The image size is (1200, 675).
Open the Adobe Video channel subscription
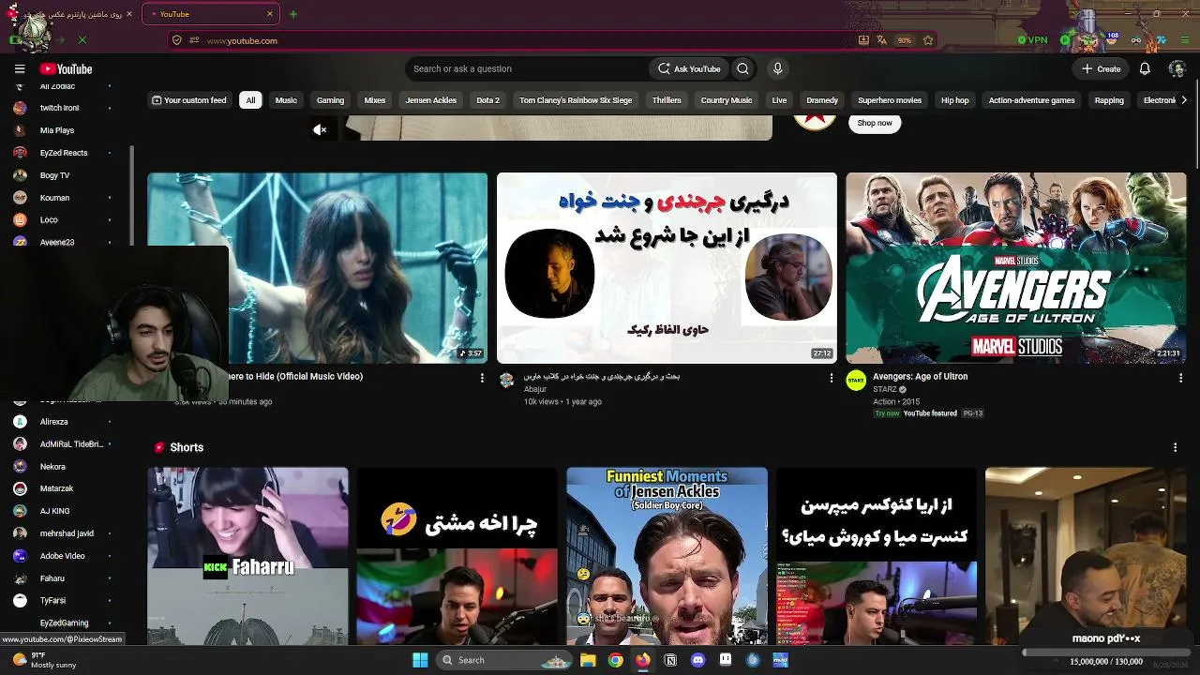(64, 556)
